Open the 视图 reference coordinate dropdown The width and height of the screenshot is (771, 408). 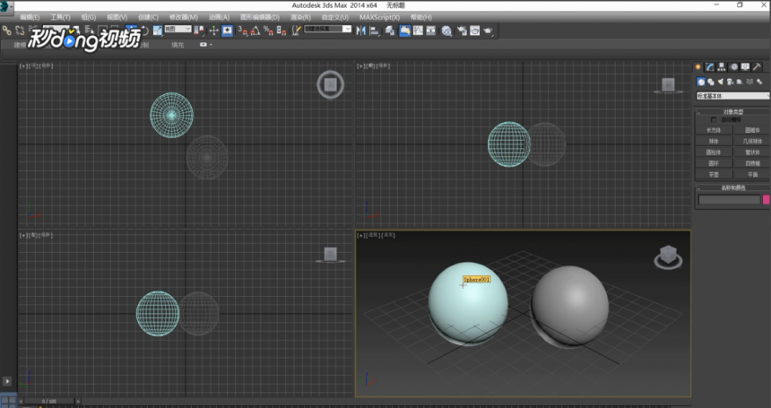click(x=178, y=29)
